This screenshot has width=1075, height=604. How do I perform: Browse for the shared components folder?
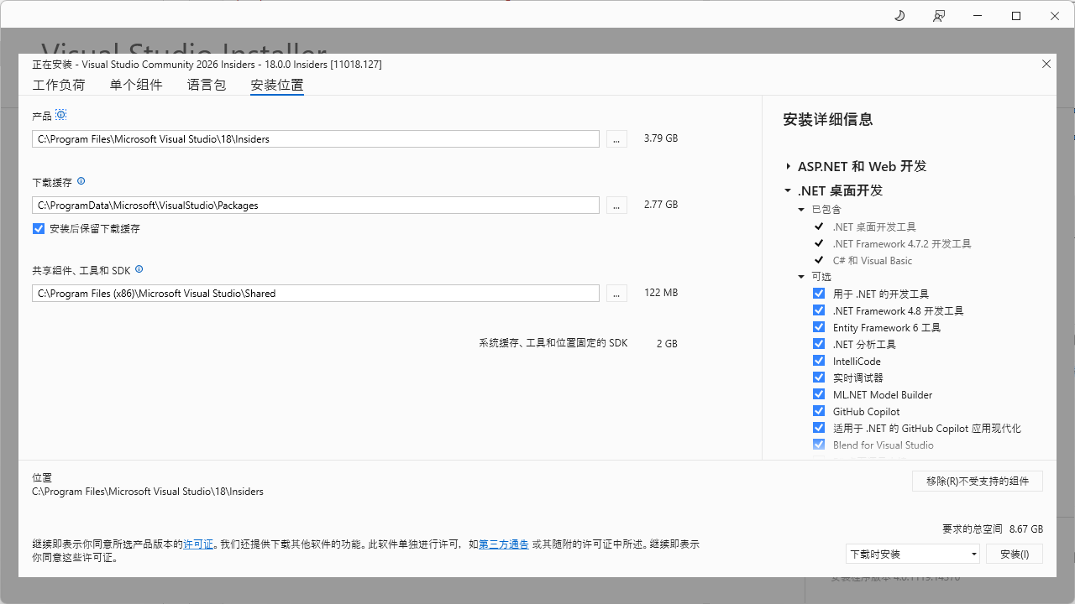pos(616,294)
